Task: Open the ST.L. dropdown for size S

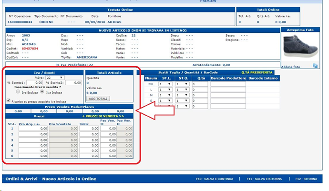Action: click(x=165, y=101)
